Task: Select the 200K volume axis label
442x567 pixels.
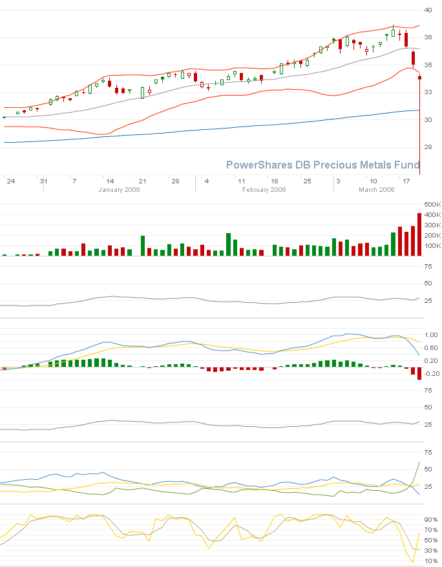Action: pos(432,236)
